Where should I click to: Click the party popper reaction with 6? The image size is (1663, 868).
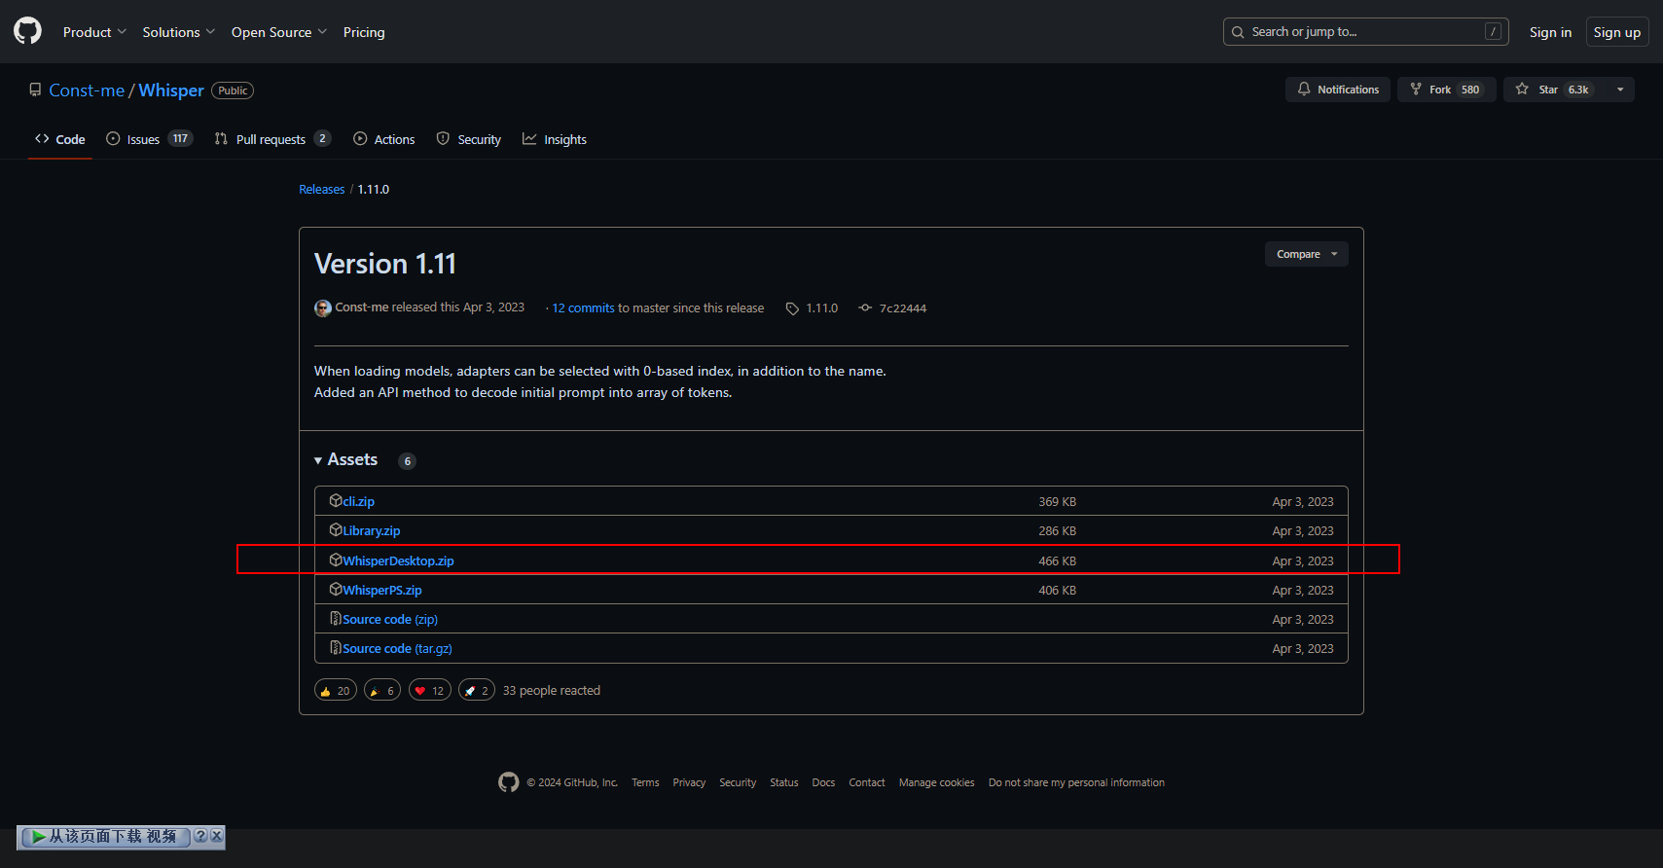(382, 691)
